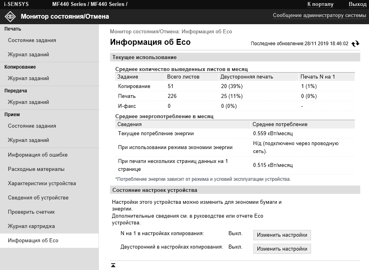The height and width of the screenshot is (270, 369).
Task: Open Состояние задания under Печать
Action: tap(32, 40)
